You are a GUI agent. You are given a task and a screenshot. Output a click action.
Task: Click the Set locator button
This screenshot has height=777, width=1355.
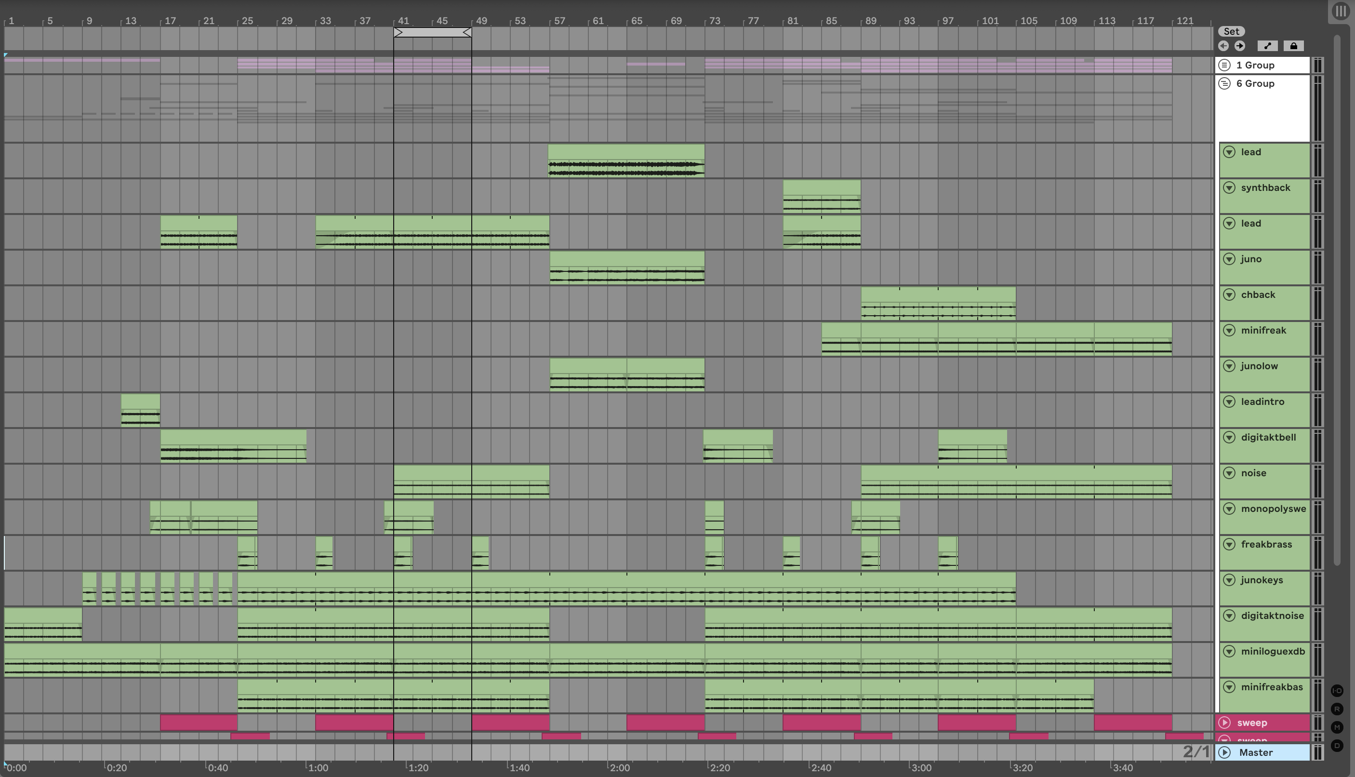click(x=1231, y=31)
